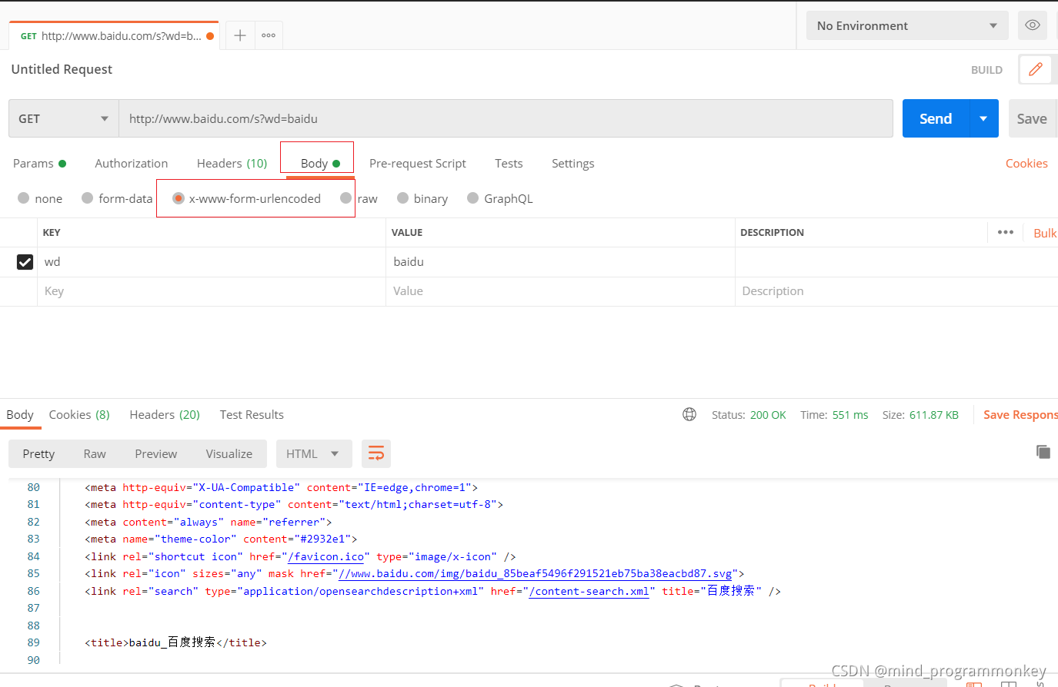1058x687 pixels.
Task: Open the tab options ellipsis menu
Action: point(269,35)
